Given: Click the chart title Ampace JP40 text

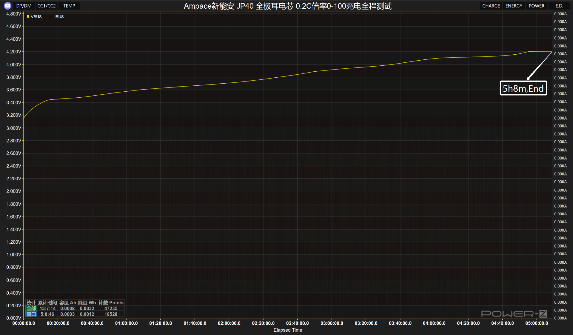Looking at the screenshot, I should coord(287,6).
